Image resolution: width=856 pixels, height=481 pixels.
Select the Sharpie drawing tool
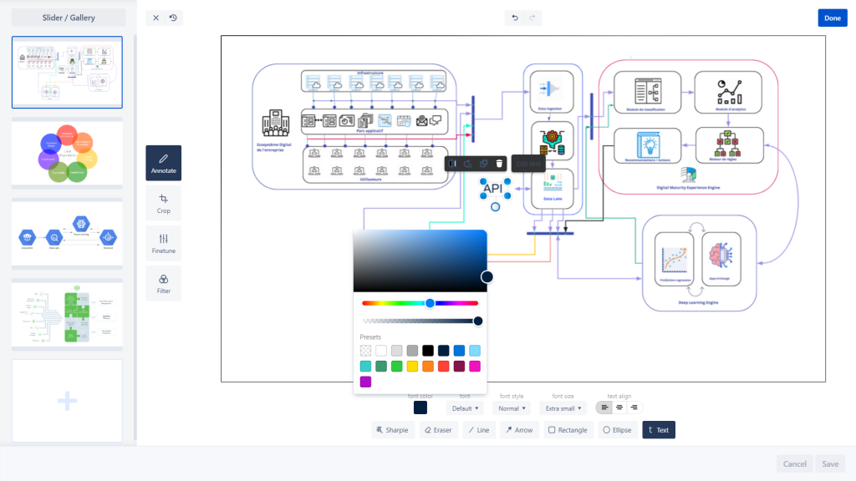tap(393, 429)
